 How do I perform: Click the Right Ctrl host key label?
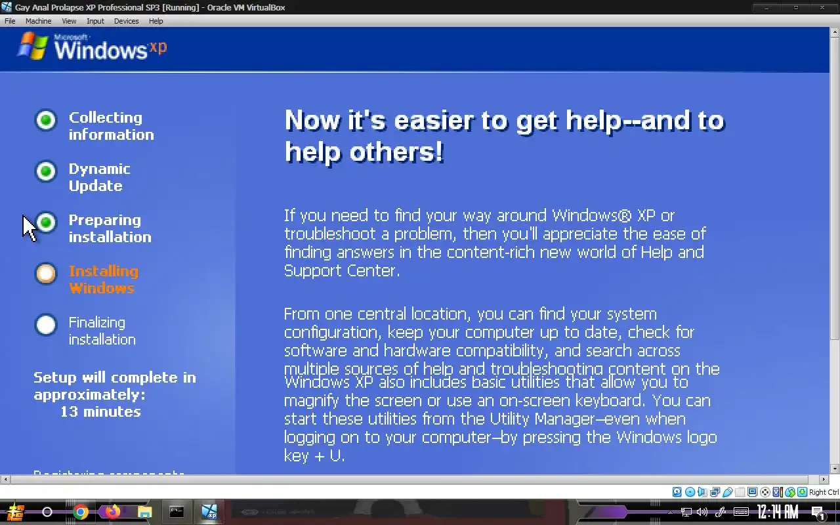pos(824,492)
